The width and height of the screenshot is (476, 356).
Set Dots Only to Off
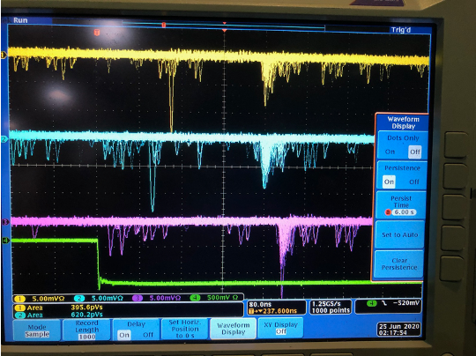(414, 152)
